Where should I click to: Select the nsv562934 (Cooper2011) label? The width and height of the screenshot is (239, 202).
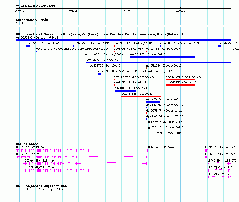pyautogui.click(x=164, y=66)
